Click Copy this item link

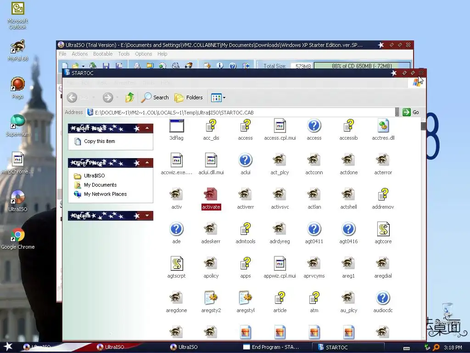pyautogui.click(x=100, y=141)
